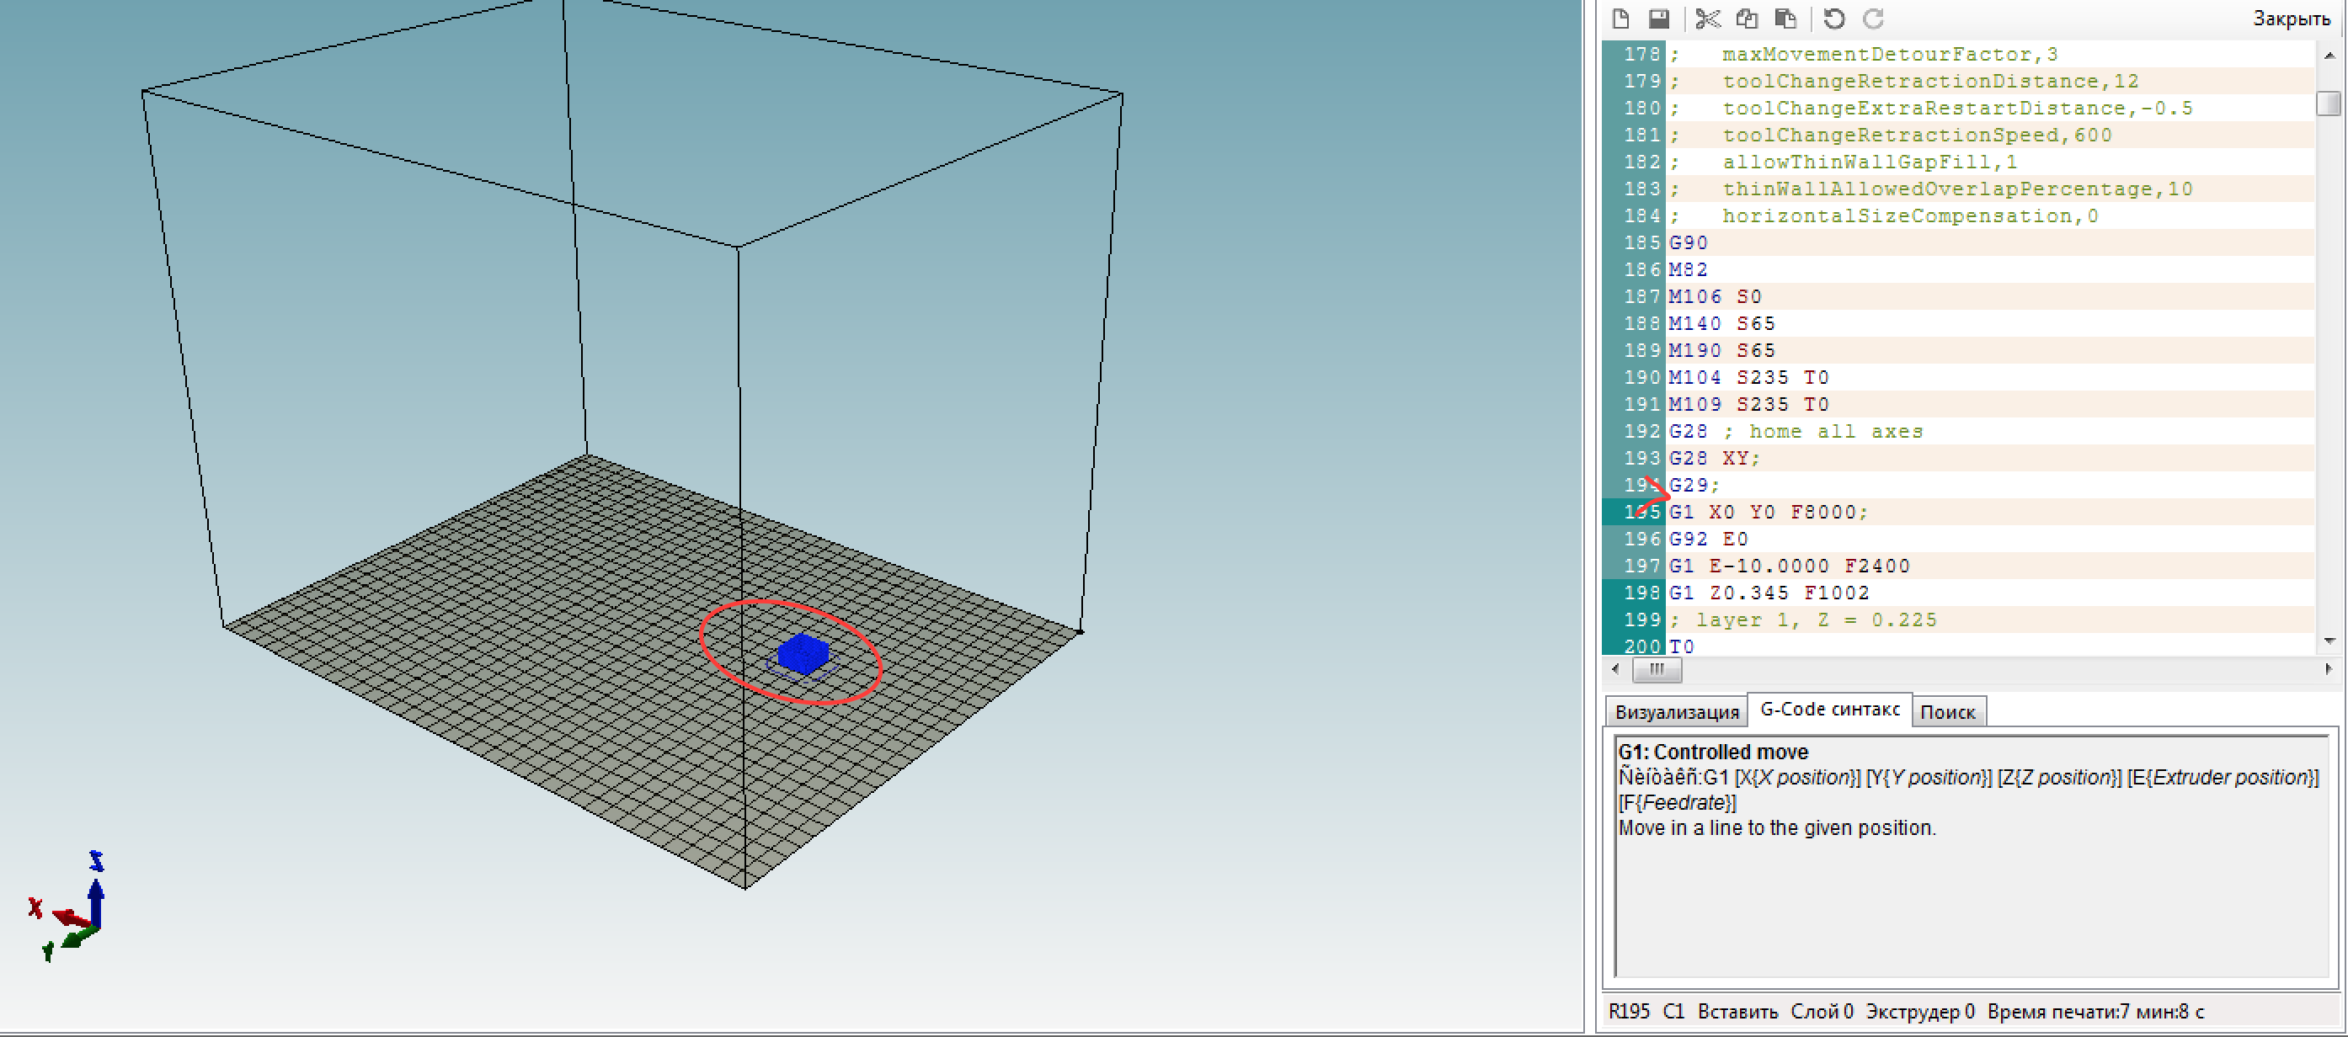
Task: Click the horizontal scrollbar left arrow
Action: click(1615, 670)
